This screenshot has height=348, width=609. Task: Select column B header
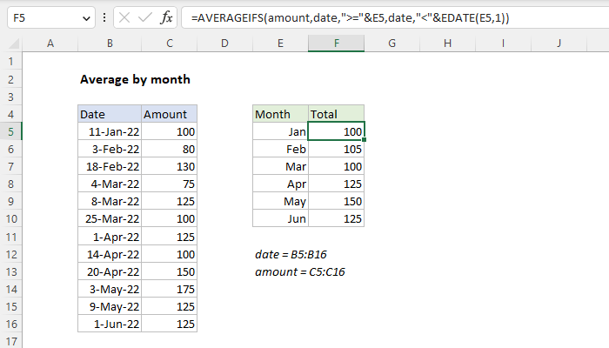110,43
